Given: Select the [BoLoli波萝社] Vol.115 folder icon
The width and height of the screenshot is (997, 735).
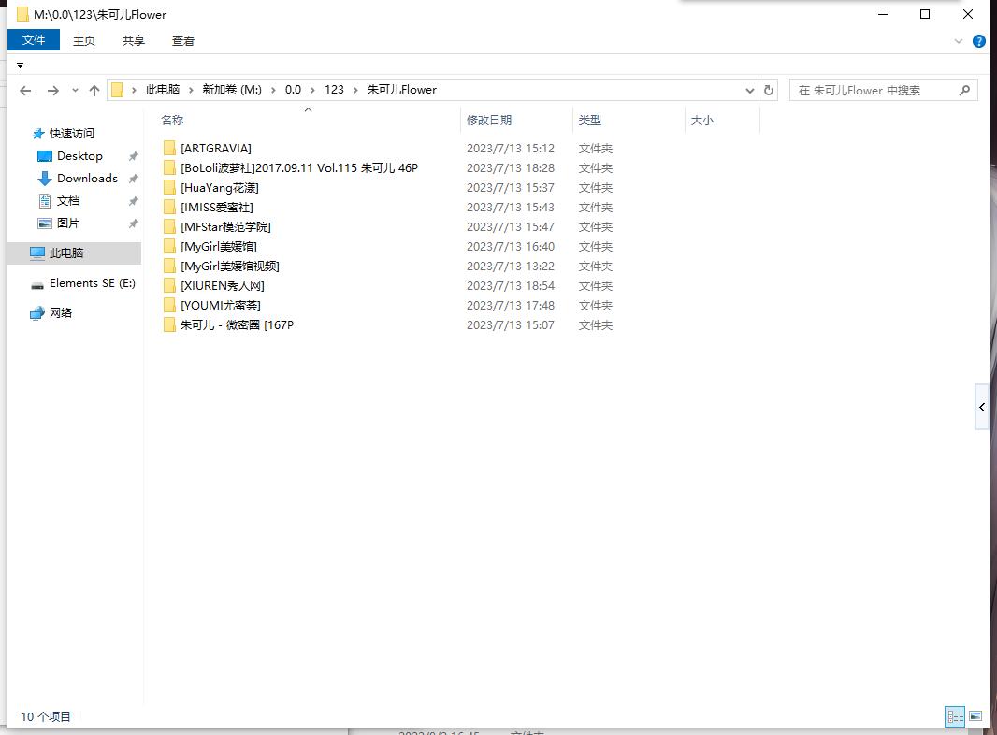Looking at the screenshot, I should tap(169, 168).
